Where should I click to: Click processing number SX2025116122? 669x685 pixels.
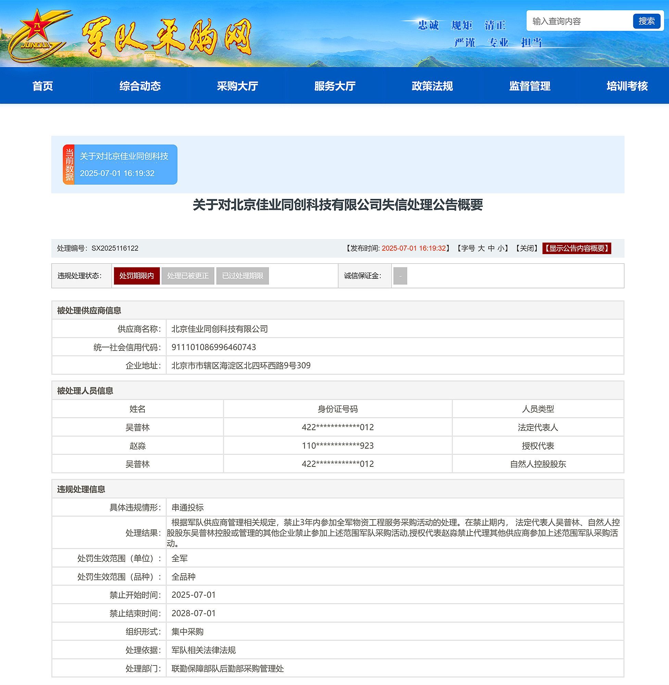115,248
